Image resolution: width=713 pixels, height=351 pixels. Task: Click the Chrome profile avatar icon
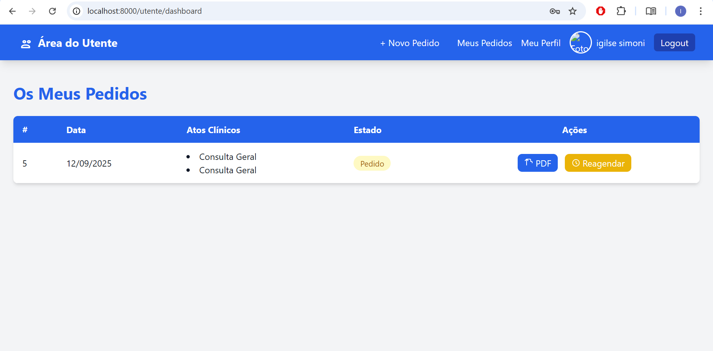pos(680,11)
